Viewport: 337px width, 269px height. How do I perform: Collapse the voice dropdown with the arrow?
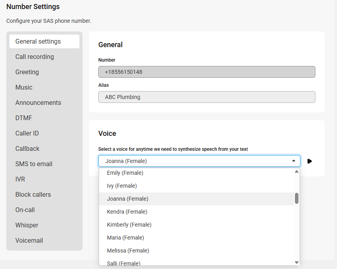pos(294,161)
